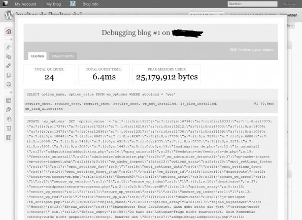Click the Total Query Time 6.4ms value
302x220 pixels.
click(x=104, y=77)
